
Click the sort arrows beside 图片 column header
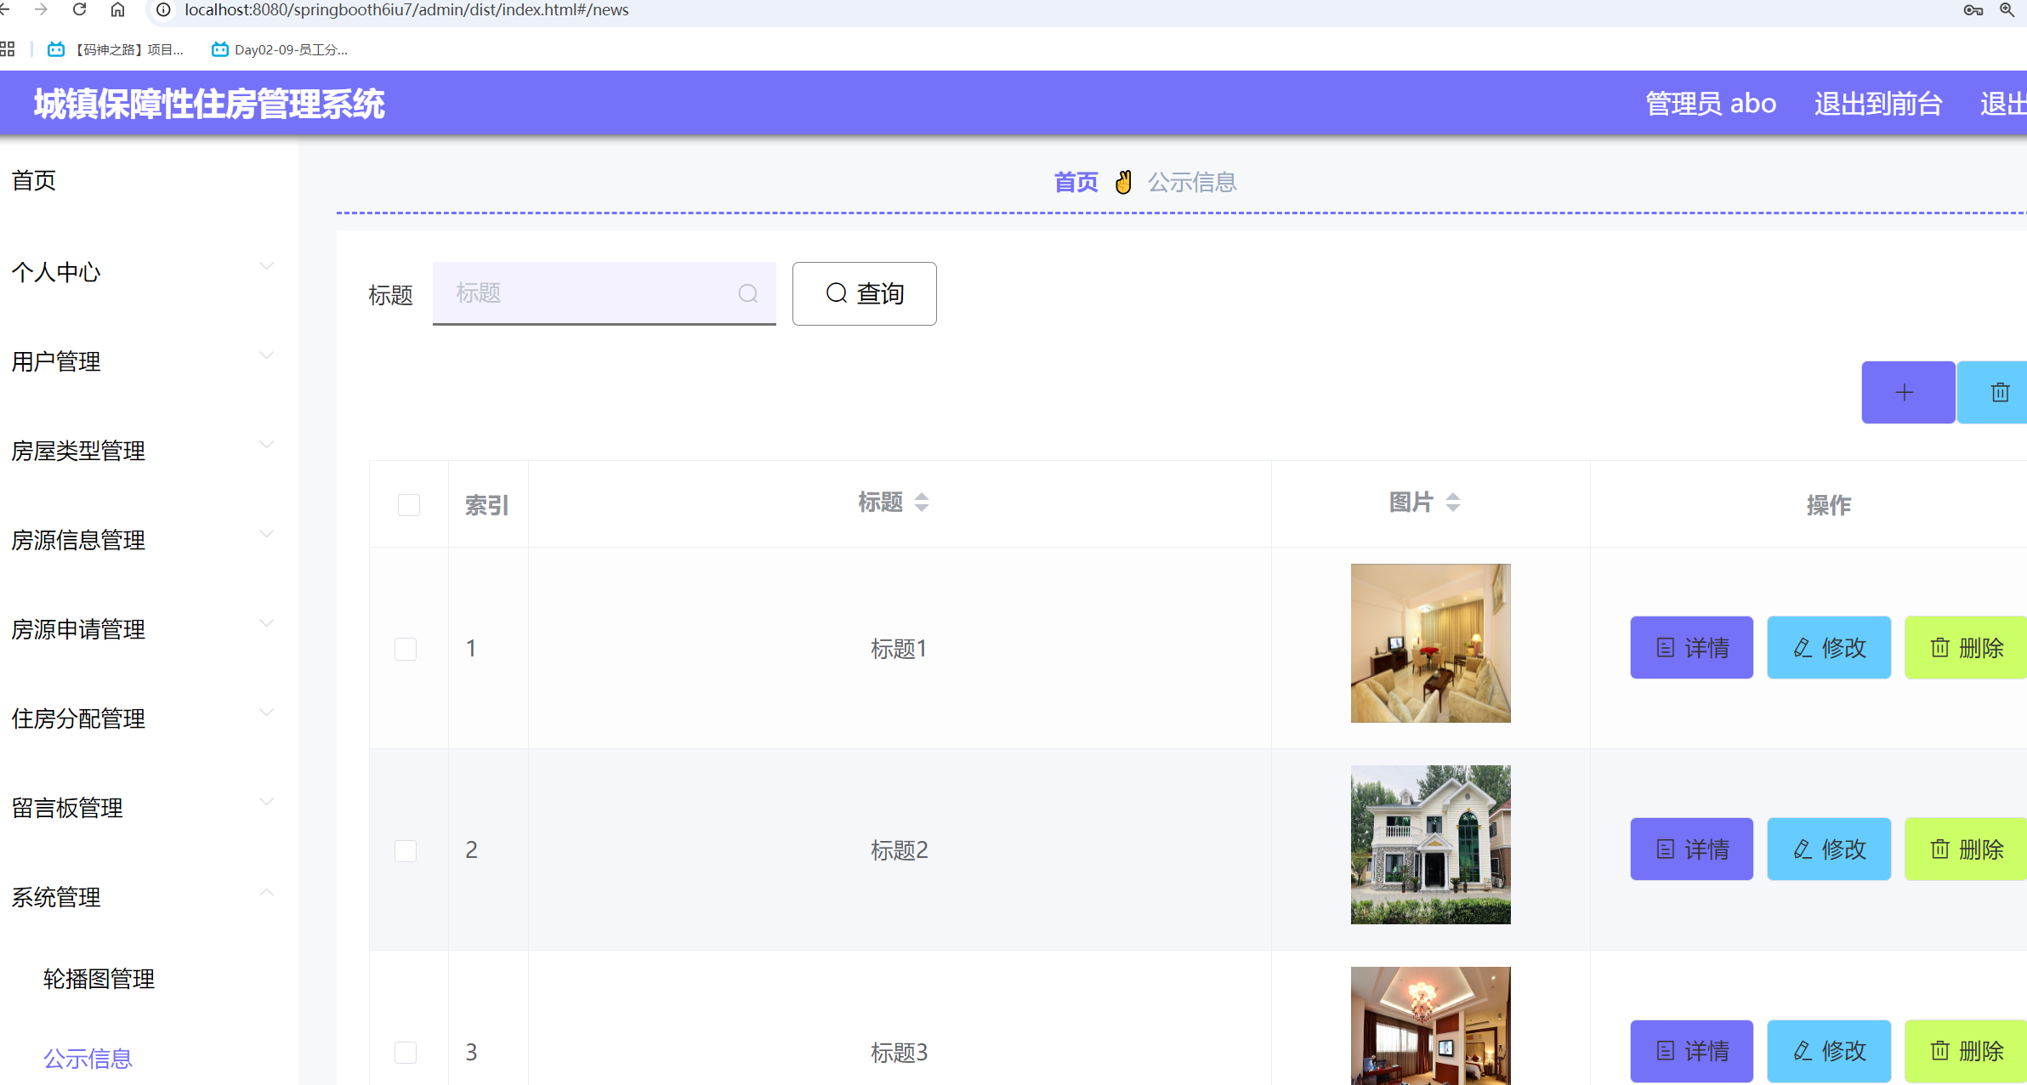[1454, 503]
